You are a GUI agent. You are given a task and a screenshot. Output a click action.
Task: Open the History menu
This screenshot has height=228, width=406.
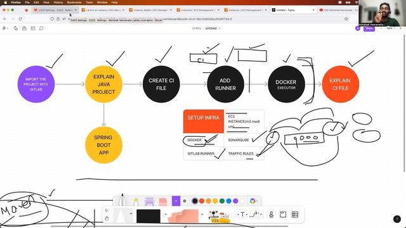click(x=58, y=3)
